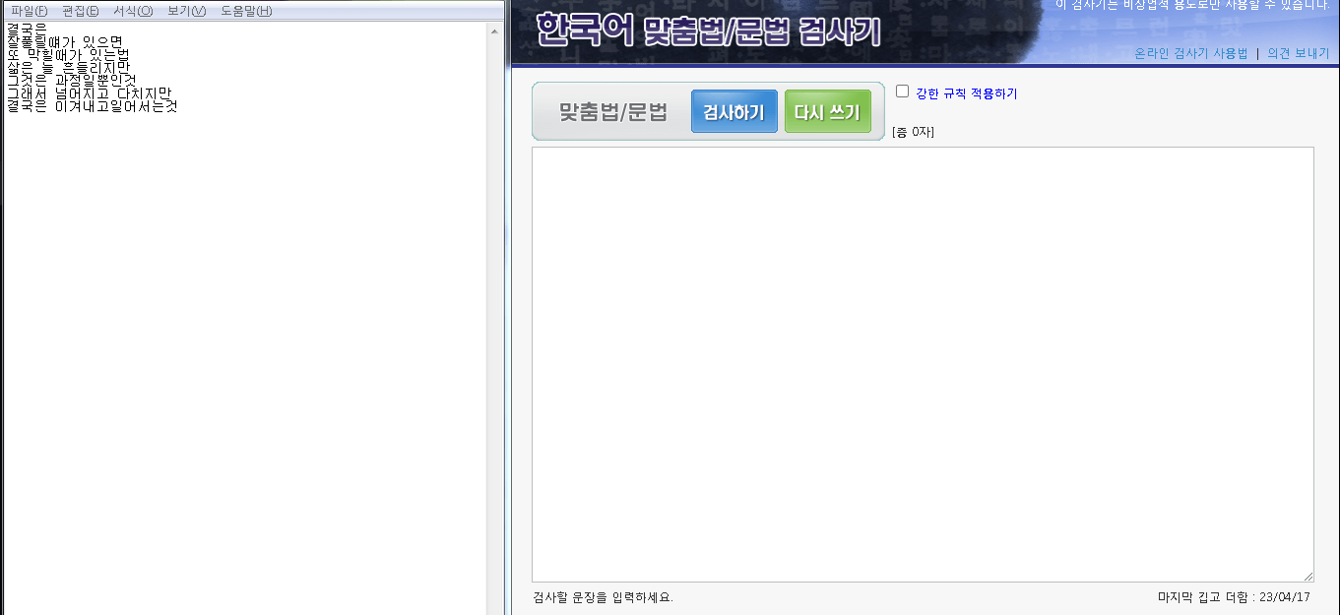Click the Notepad line '그래서 넘어지고 다치지만'
This screenshot has width=1340, height=615.
click(89, 92)
